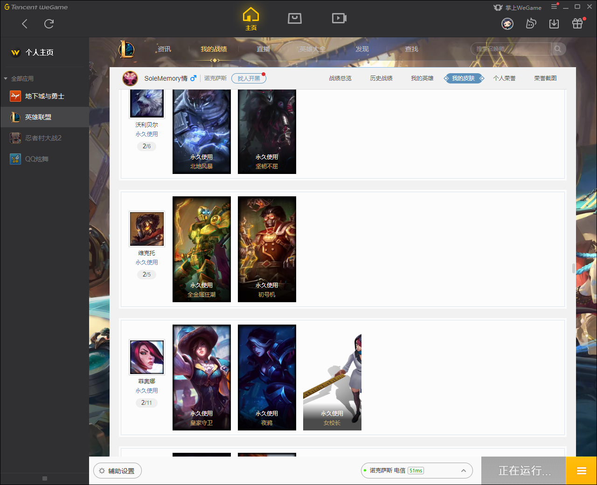Viewport: 597px width, 485px height.
Task: Focus the 搜索召唤师 search field
Action: point(512,49)
